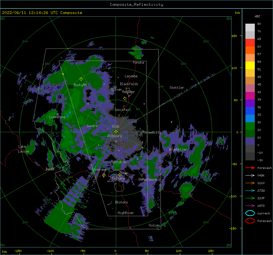The width and height of the screenshot is (273, 255).
Task: Click the Drumheller city label
Action: (178, 149)
